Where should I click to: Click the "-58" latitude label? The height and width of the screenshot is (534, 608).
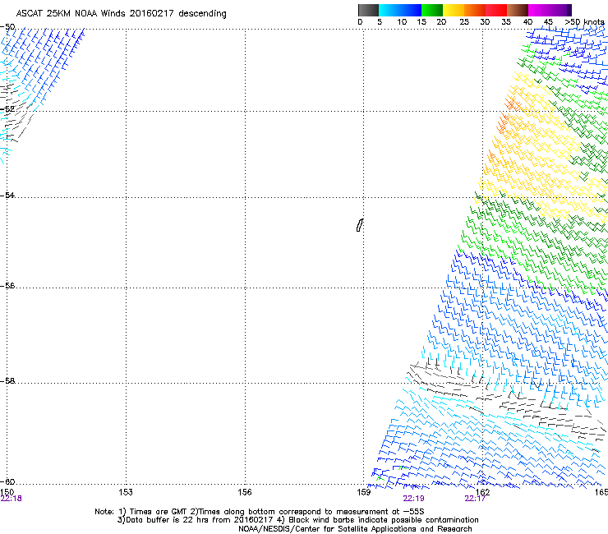(7, 381)
